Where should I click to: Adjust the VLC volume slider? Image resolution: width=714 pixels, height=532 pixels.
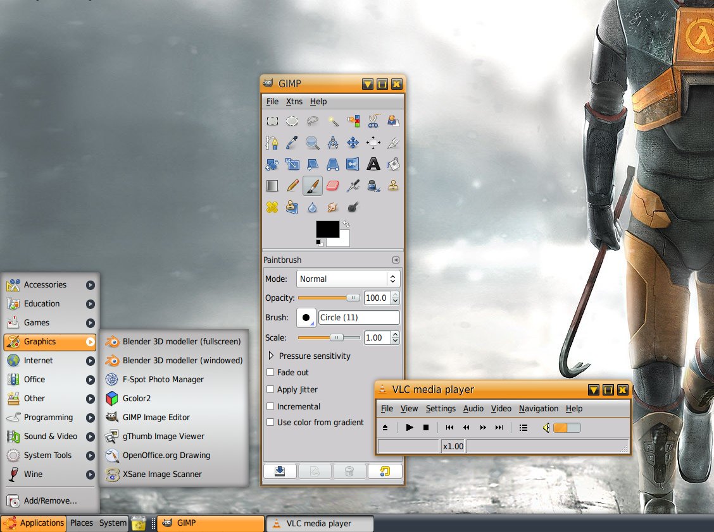point(567,428)
